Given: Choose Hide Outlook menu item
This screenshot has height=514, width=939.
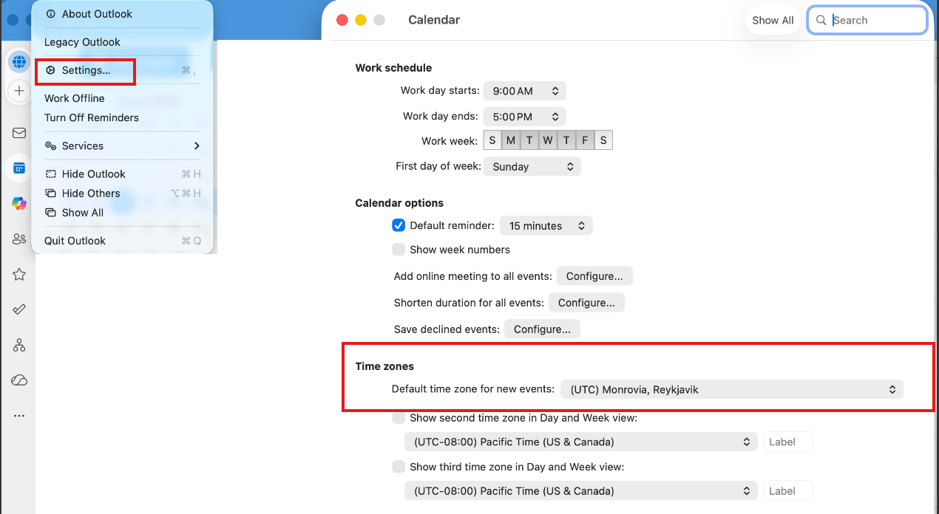Looking at the screenshot, I should (122, 174).
